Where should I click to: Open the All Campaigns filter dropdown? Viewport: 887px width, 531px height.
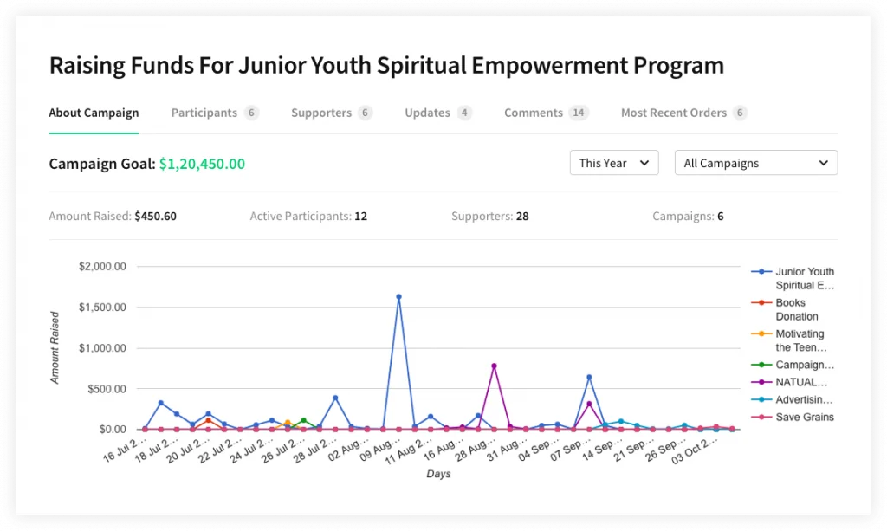pos(755,163)
